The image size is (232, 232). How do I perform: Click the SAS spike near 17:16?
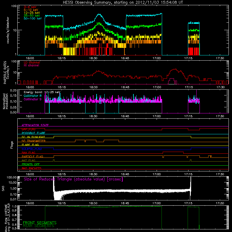[x=191, y=184]
